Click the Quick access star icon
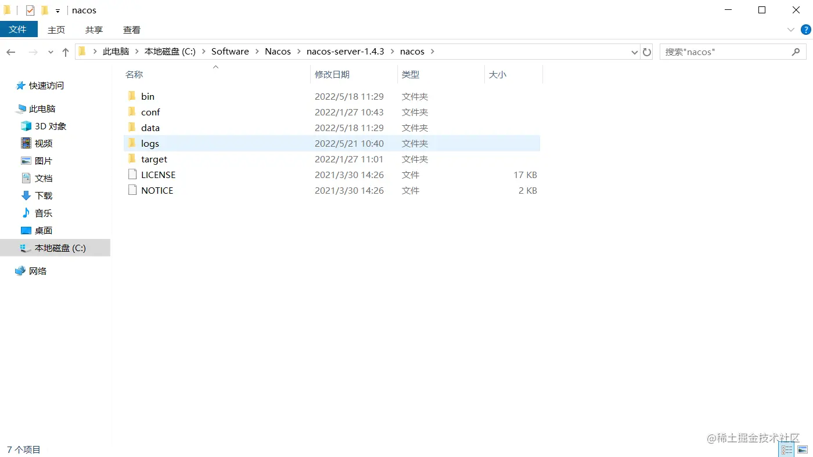Image resolution: width=813 pixels, height=457 pixels. coord(21,85)
